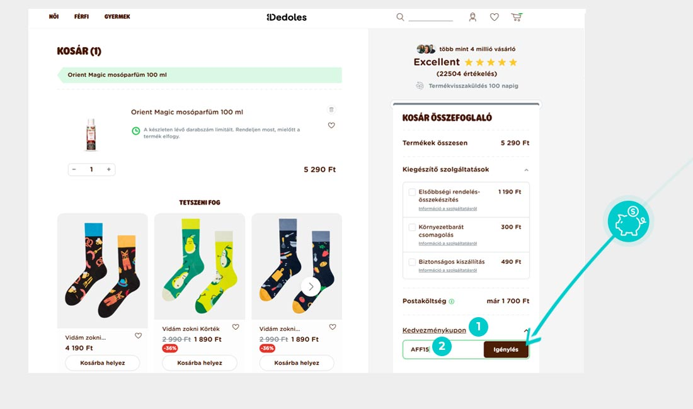
Task: Apply coupon with Igénylés button
Action: [506, 349]
